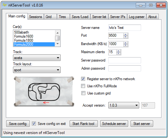Decrease Bandwidth using the down arrow
This screenshot has width=168, height=138.
[x=126, y=45]
